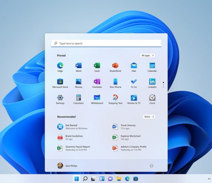Open Movies & TV app
Viewport: 212px width, 183px height.
(134, 99)
